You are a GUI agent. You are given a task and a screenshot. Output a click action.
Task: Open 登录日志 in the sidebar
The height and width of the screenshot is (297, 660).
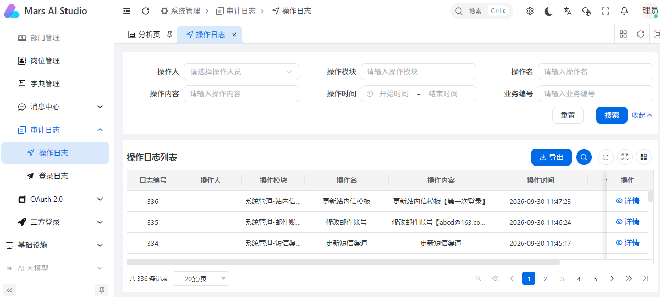57,176
